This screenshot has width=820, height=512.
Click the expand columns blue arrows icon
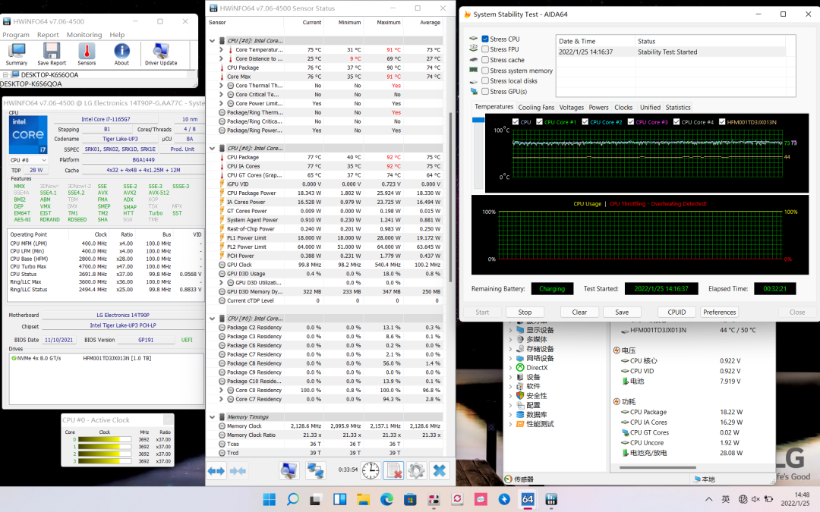216,471
